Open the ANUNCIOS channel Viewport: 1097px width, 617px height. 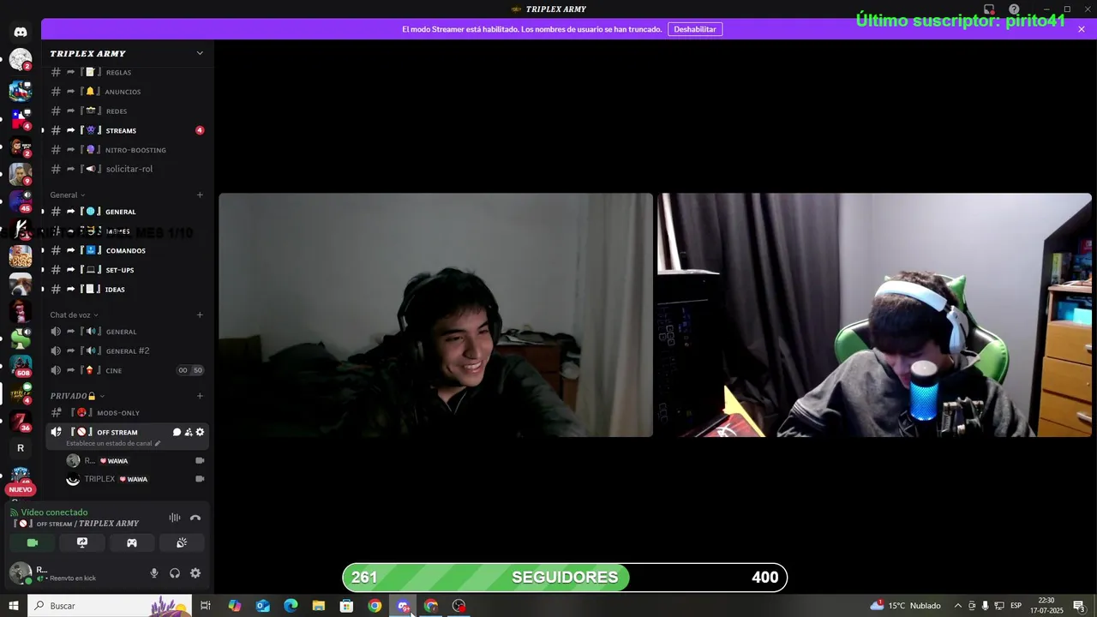tap(127, 92)
